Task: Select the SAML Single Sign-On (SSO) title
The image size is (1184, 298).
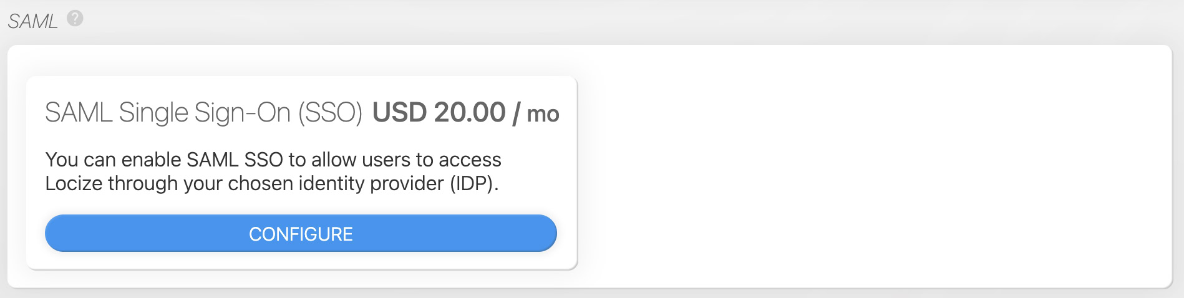Action: click(x=203, y=113)
